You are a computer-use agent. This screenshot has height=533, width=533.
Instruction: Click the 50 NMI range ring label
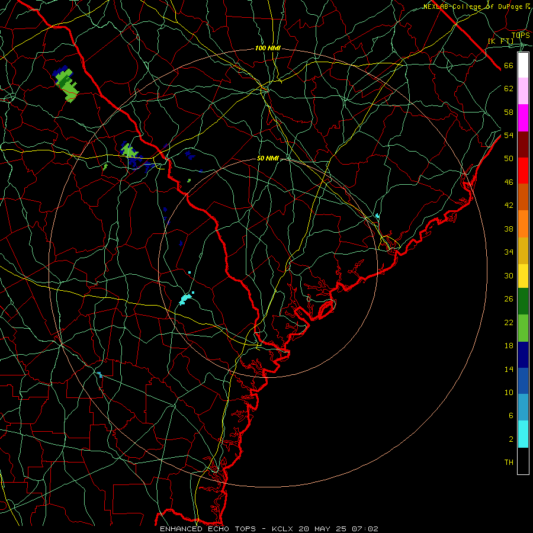coord(268,158)
